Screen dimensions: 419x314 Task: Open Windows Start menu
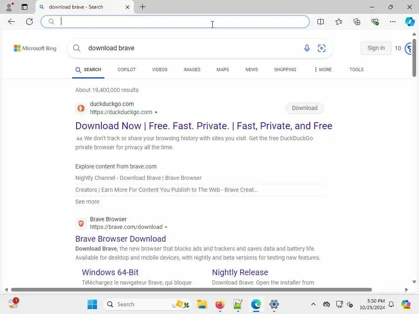click(x=92, y=304)
